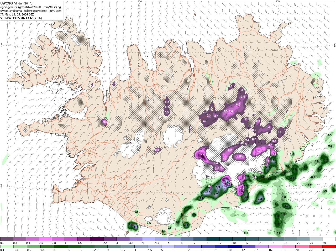Click the '6.3' rain value on the map
Viewport: 336px width, 252px height.
click(136, 227)
